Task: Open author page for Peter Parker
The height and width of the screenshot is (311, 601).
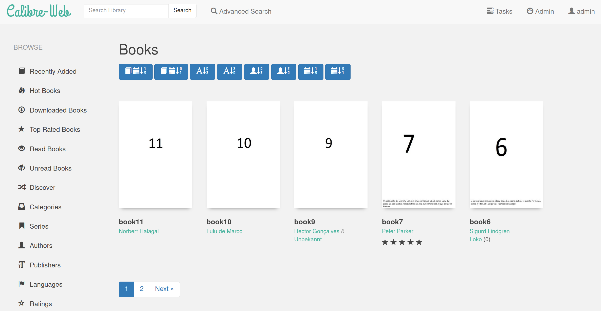Action: click(x=397, y=231)
